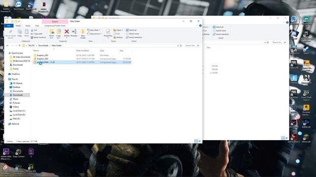Click This PC in the breadcrumb
The height and width of the screenshot is (177, 316).
31,46
